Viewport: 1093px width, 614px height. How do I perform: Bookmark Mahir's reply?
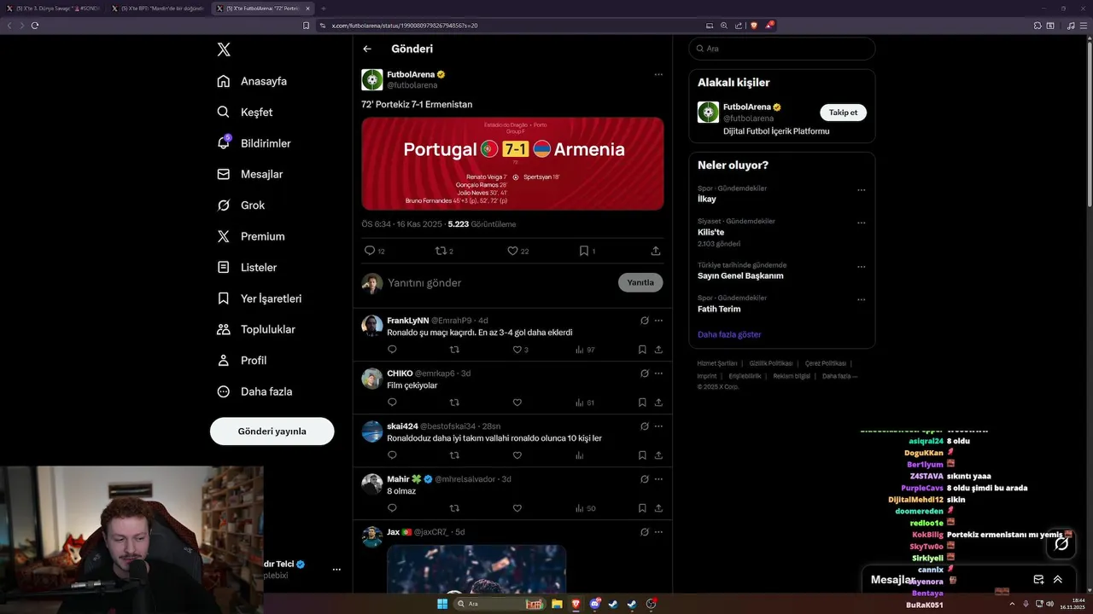642,508
